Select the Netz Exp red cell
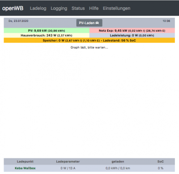179x174 pixels. coord(132,30)
